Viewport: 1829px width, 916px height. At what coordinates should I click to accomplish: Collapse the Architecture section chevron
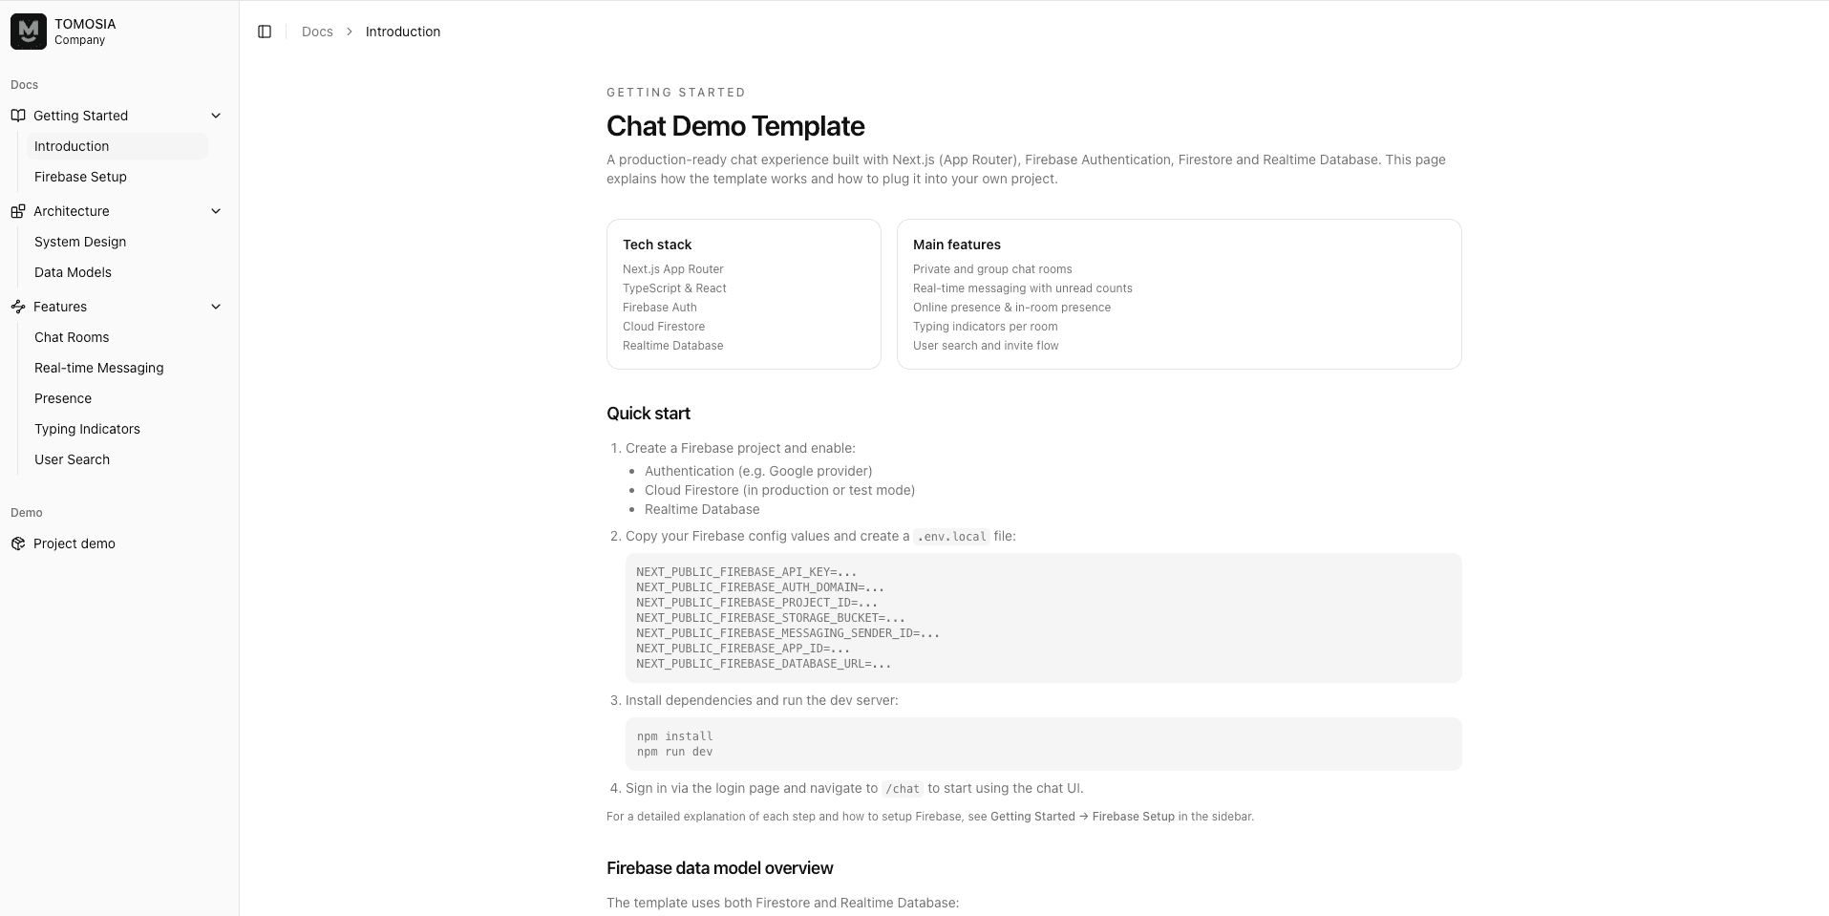coord(216,211)
